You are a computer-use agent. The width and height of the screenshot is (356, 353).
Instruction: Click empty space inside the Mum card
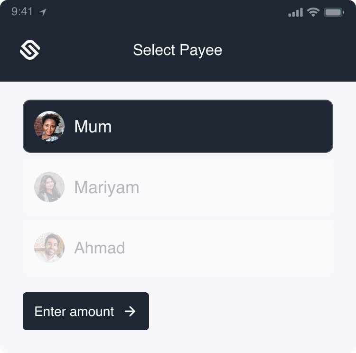(x=228, y=126)
